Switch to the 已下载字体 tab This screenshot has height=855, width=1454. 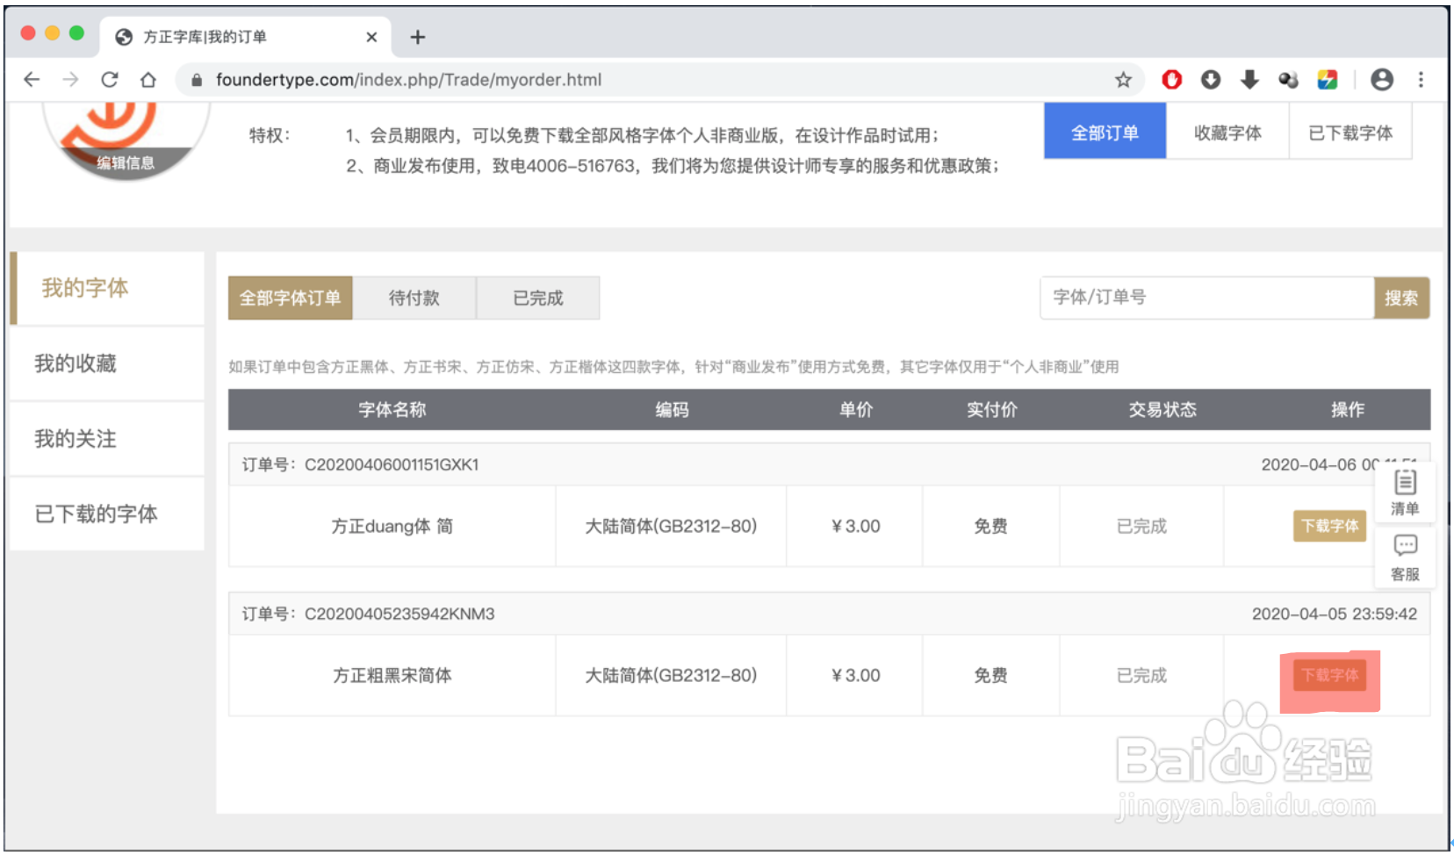(x=1350, y=132)
